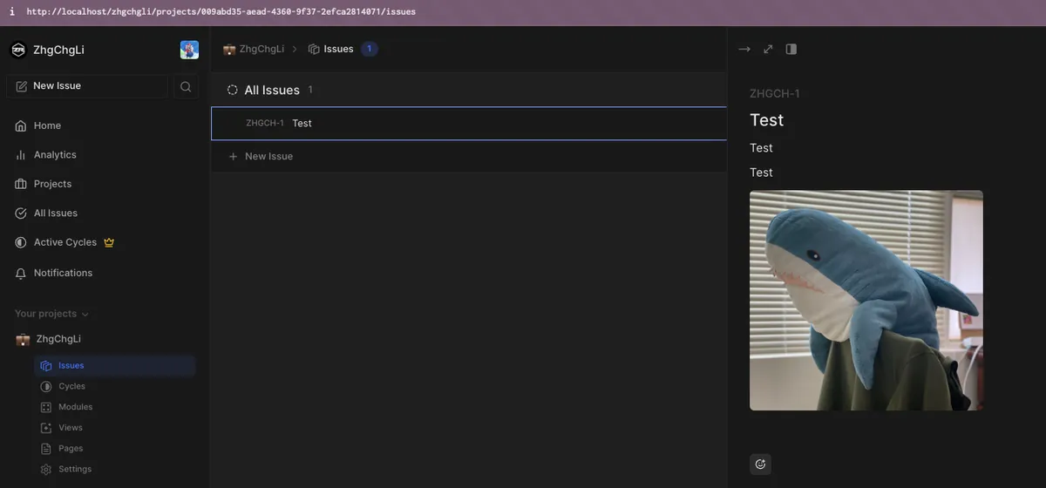The height and width of the screenshot is (488, 1046).
Task: Close the issue peek panel arrow
Action: 744,49
